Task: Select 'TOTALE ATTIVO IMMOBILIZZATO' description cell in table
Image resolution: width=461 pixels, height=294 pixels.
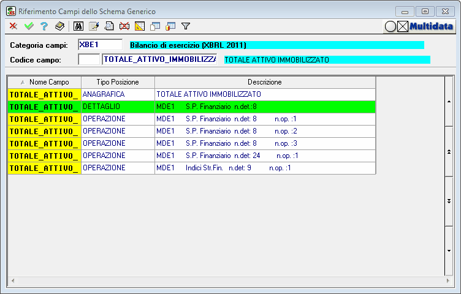Action: click(x=265, y=94)
